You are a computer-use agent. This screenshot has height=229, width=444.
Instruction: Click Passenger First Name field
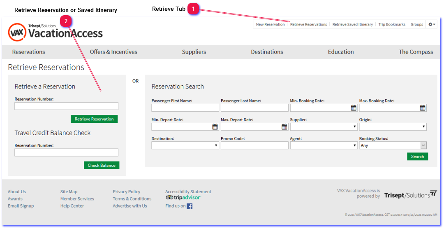coord(185,108)
